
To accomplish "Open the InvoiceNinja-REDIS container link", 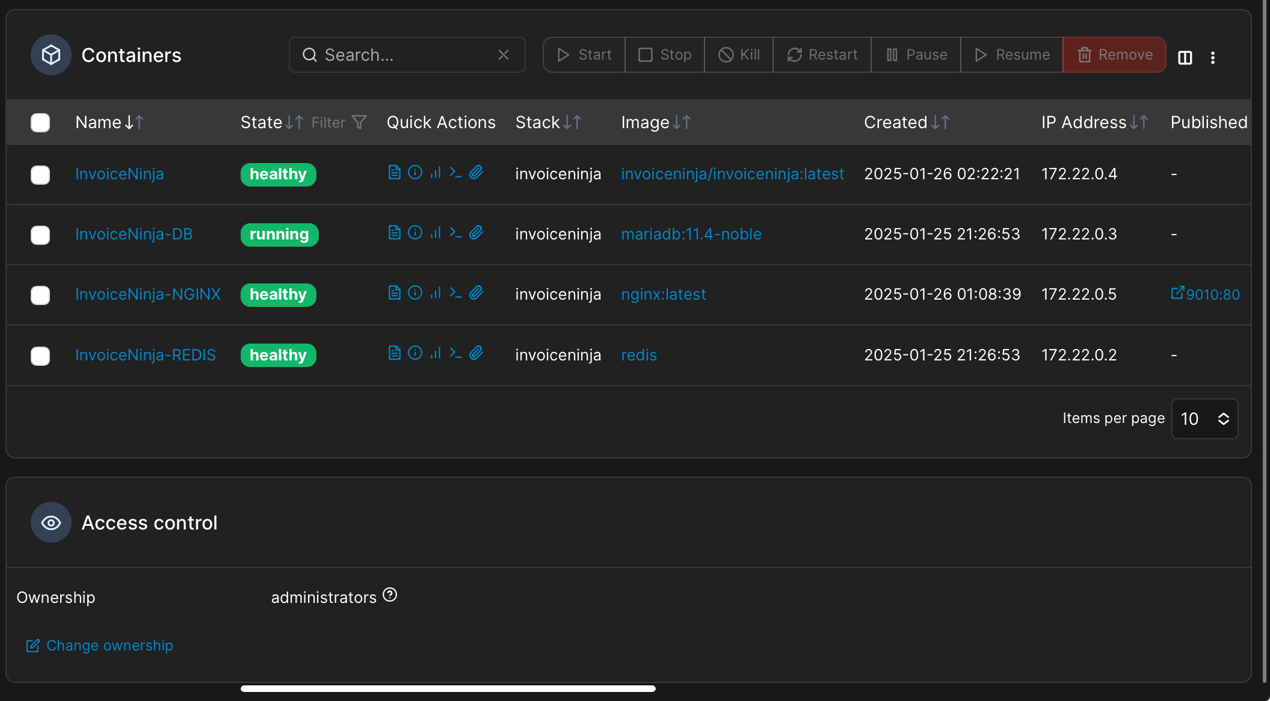I will pyautogui.click(x=146, y=355).
